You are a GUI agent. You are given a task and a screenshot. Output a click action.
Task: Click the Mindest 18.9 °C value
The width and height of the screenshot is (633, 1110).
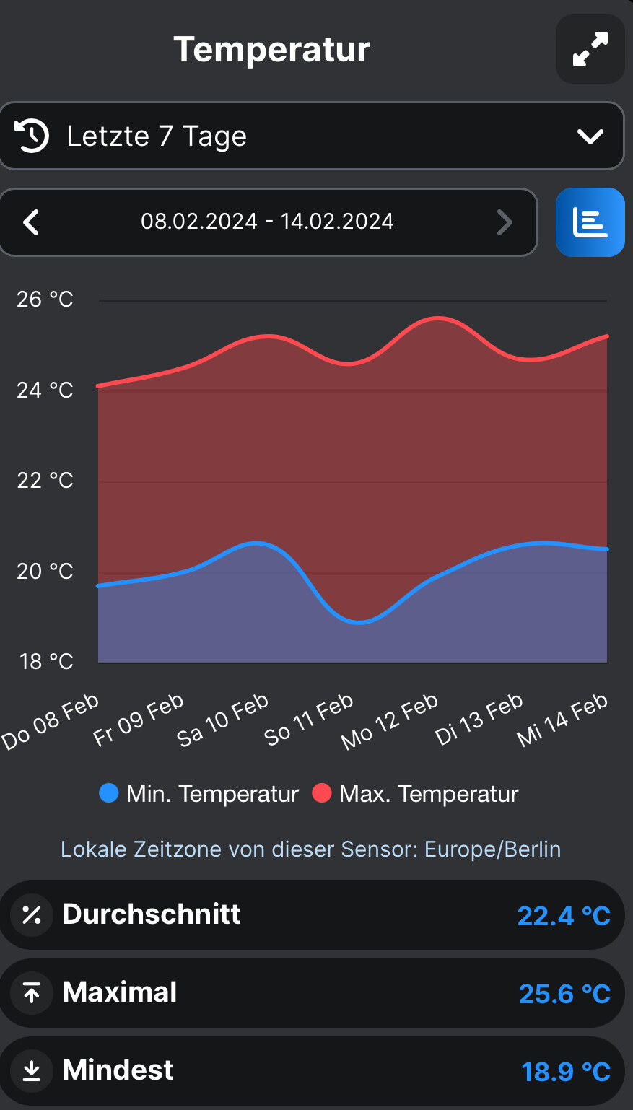(566, 1072)
